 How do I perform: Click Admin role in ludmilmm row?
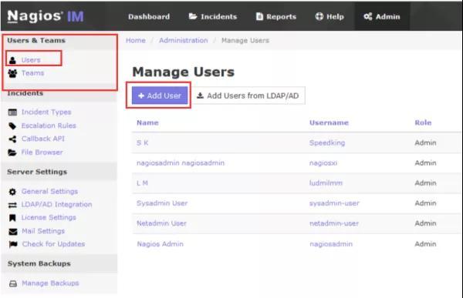[425, 183]
